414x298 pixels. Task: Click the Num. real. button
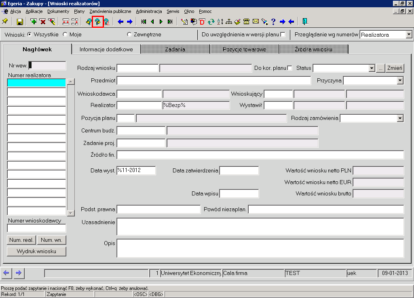click(21, 240)
